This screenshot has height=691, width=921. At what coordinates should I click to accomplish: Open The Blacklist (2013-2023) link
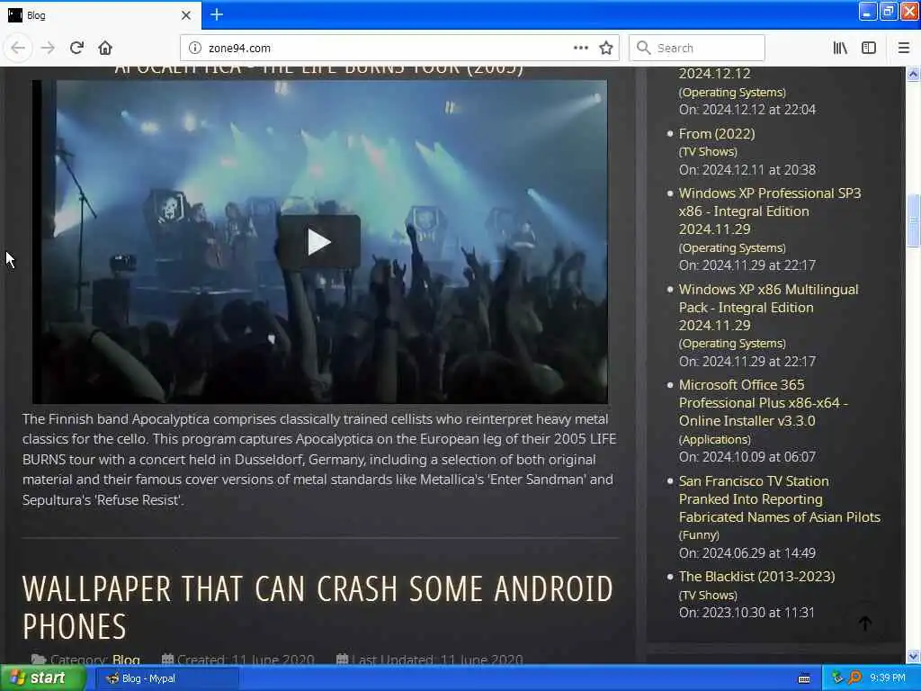click(x=756, y=577)
